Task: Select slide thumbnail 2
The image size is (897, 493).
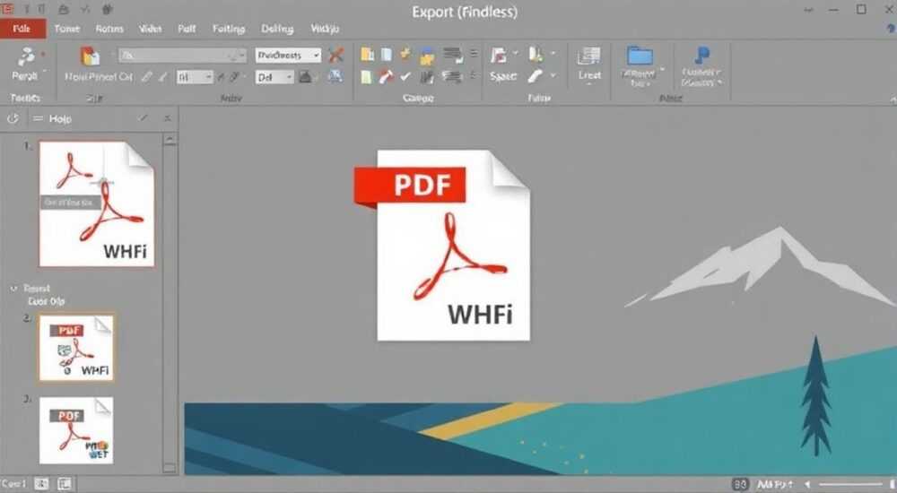Action: [x=76, y=347]
